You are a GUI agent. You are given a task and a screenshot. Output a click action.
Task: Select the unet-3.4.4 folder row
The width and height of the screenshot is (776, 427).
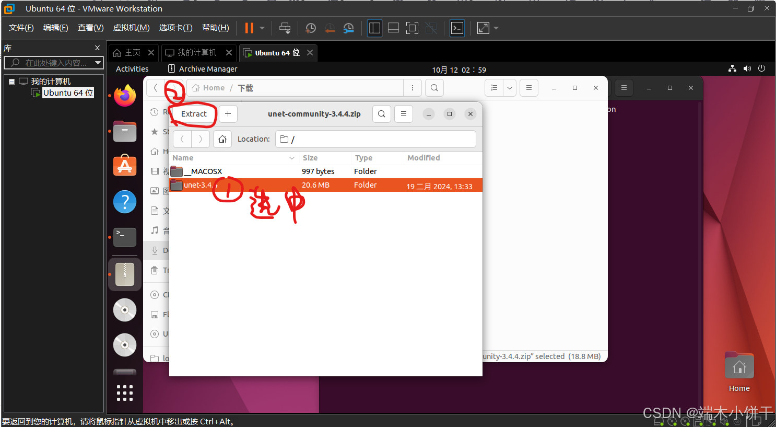(x=326, y=185)
